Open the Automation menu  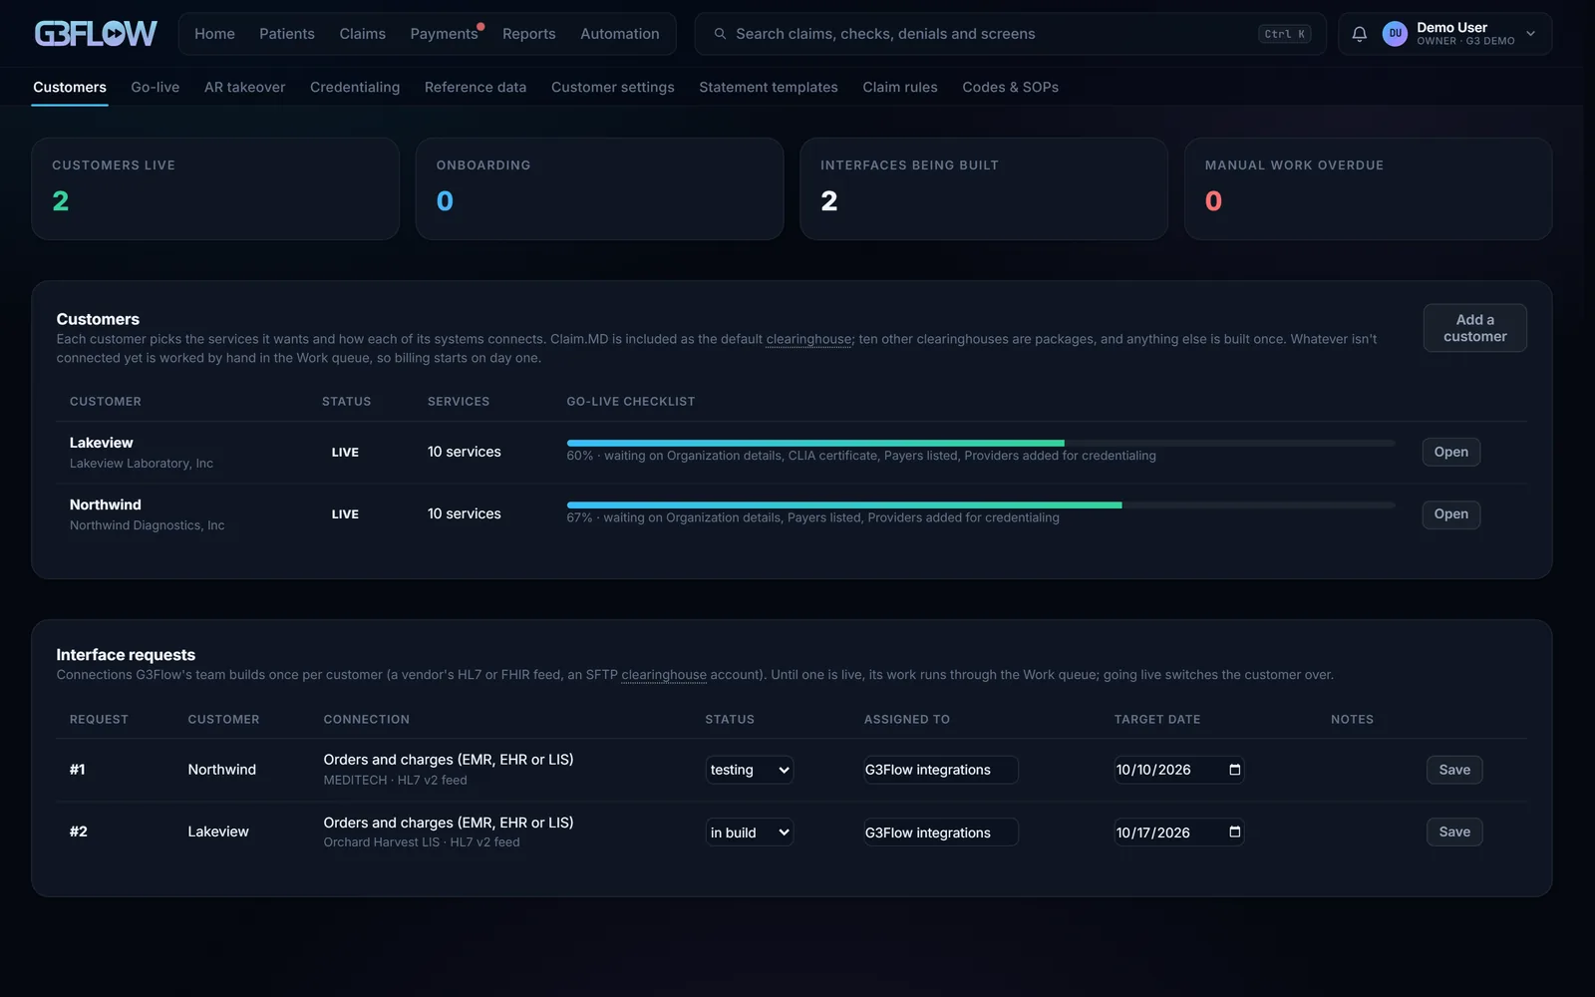click(x=619, y=34)
